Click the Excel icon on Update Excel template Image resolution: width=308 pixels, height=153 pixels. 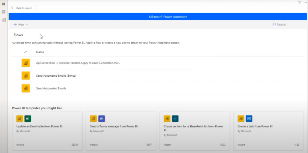(28, 119)
